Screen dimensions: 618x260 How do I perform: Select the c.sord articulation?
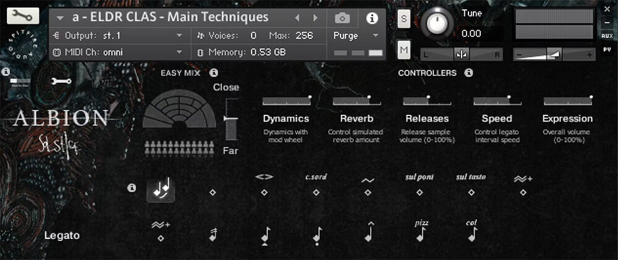(x=316, y=185)
